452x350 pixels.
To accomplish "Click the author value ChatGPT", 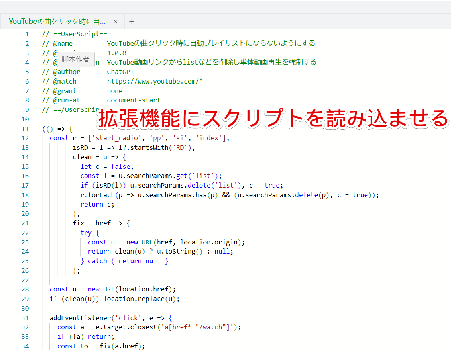I will coord(120,72).
